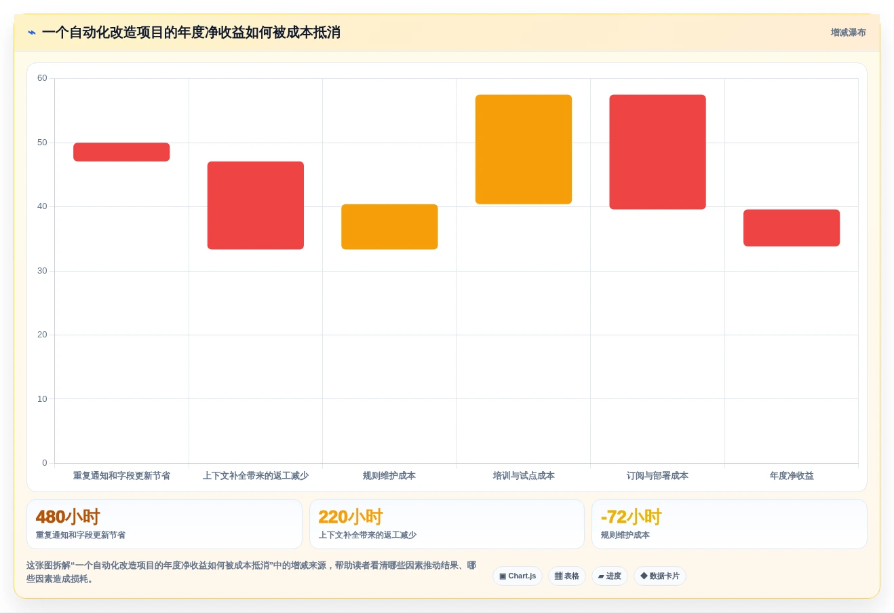894x613 pixels.
Task: Click the axis label 培训与试点成本
Action: [524, 476]
